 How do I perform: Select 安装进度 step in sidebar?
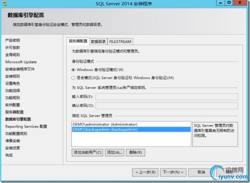tap(12, 148)
